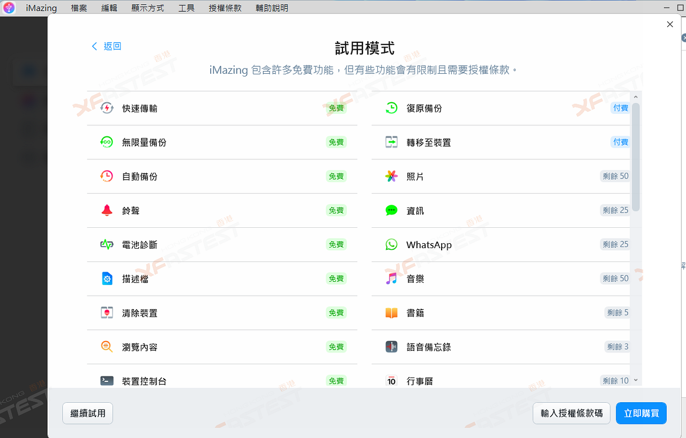Image resolution: width=686 pixels, height=438 pixels.
Task: Select the 清除裝置 erase device icon
Action: 107,312
